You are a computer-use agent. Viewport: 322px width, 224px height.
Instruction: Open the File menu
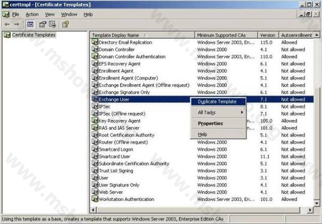click(x=15, y=14)
